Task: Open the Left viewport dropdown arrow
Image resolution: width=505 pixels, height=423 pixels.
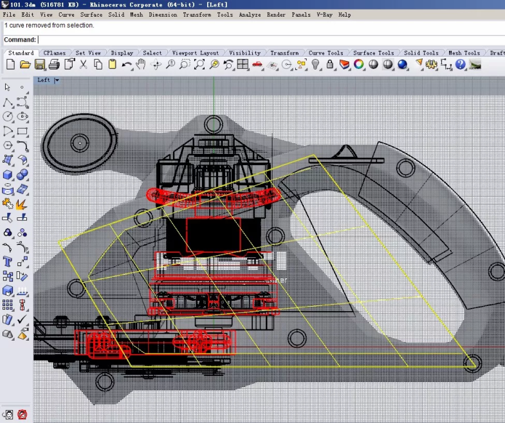Action: pos(57,80)
